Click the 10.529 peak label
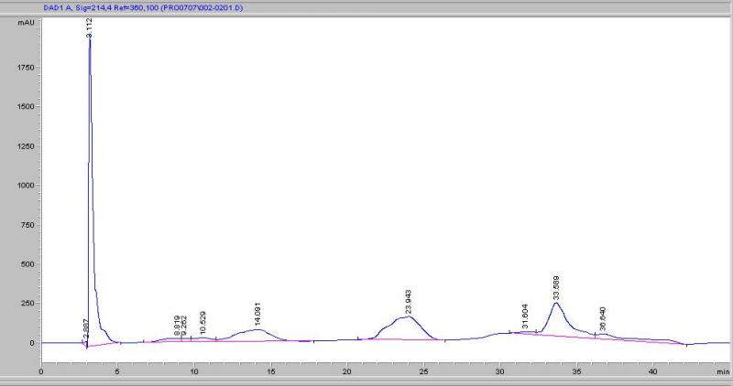 pyautogui.click(x=202, y=323)
